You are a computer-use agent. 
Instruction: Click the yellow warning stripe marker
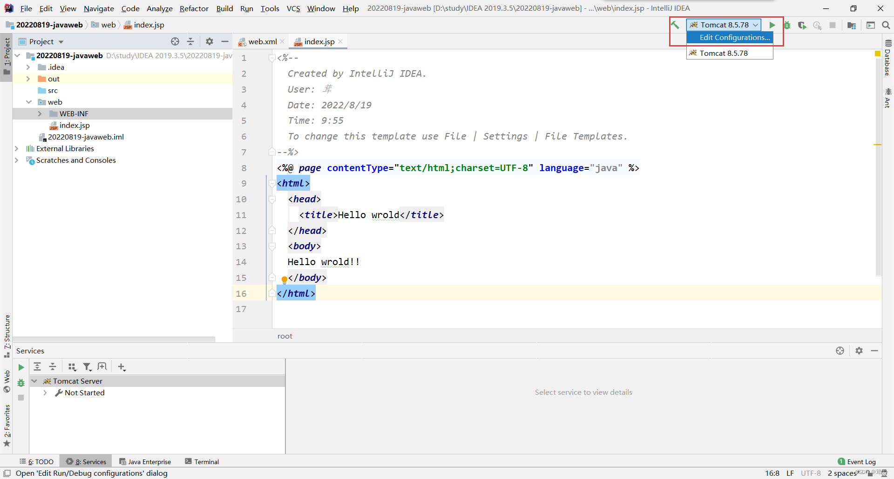tap(877, 145)
